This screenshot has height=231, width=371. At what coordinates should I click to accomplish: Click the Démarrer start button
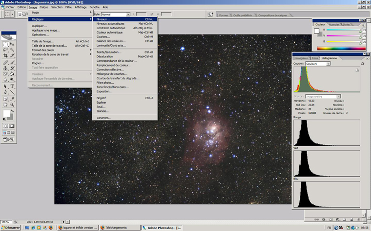pos(11,227)
